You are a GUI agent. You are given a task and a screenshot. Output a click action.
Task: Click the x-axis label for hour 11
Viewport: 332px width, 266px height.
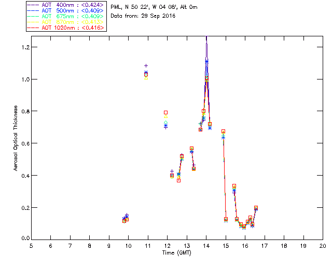(x=147, y=246)
